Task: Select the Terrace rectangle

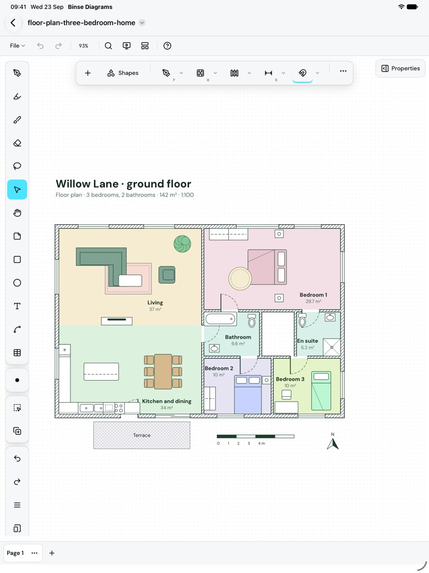Action: click(x=141, y=435)
